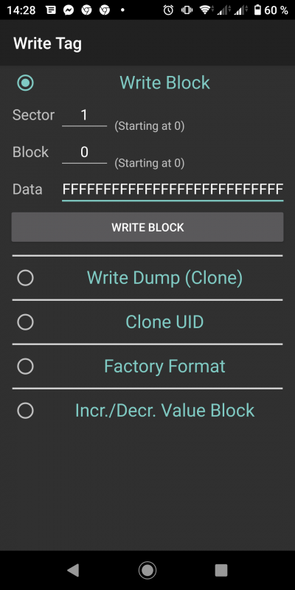The height and width of the screenshot is (590, 295).
Task: Tap the vibrate mode status icon
Action: click(x=187, y=10)
